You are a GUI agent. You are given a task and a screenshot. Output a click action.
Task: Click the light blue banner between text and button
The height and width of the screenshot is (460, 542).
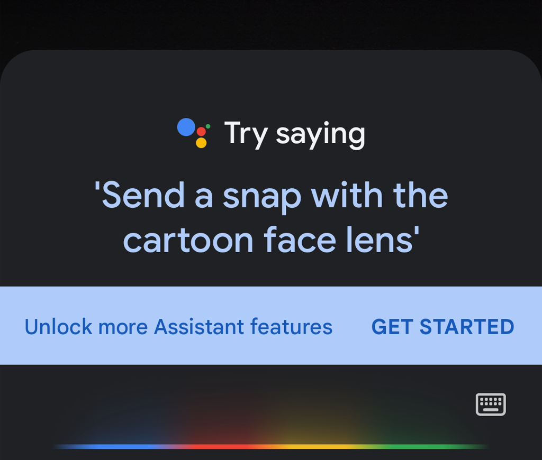pos(352,327)
